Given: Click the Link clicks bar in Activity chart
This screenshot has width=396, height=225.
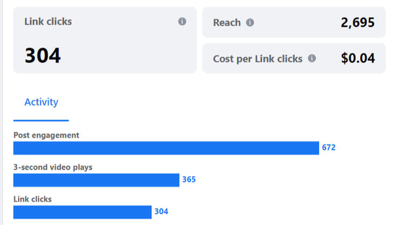Looking at the screenshot, I should tap(82, 212).
